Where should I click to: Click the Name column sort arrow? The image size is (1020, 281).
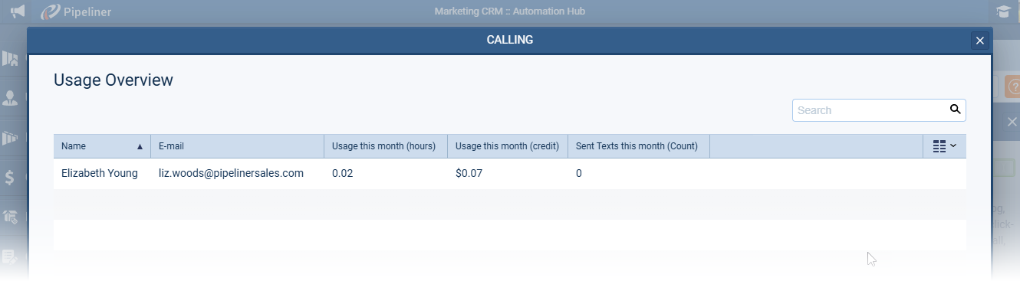pos(140,146)
